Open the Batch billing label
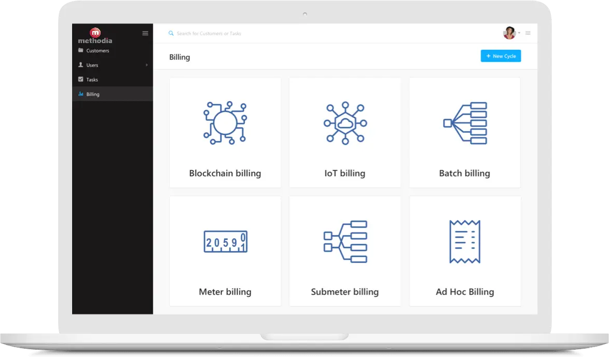 click(464, 173)
